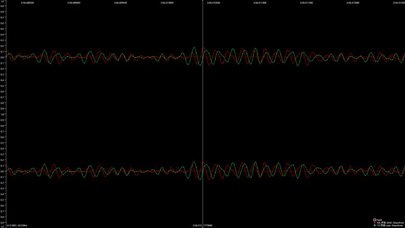Click the top 1.0 amplitude scale label
This screenshot has height=228, width=405.
(2, 2)
